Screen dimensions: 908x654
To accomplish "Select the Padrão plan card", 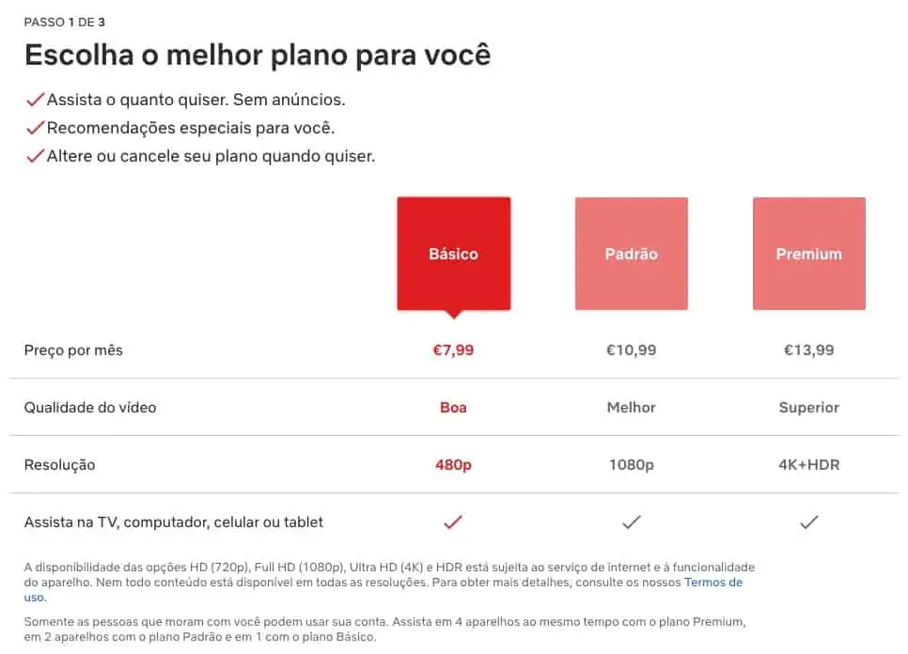I will (x=631, y=253).
